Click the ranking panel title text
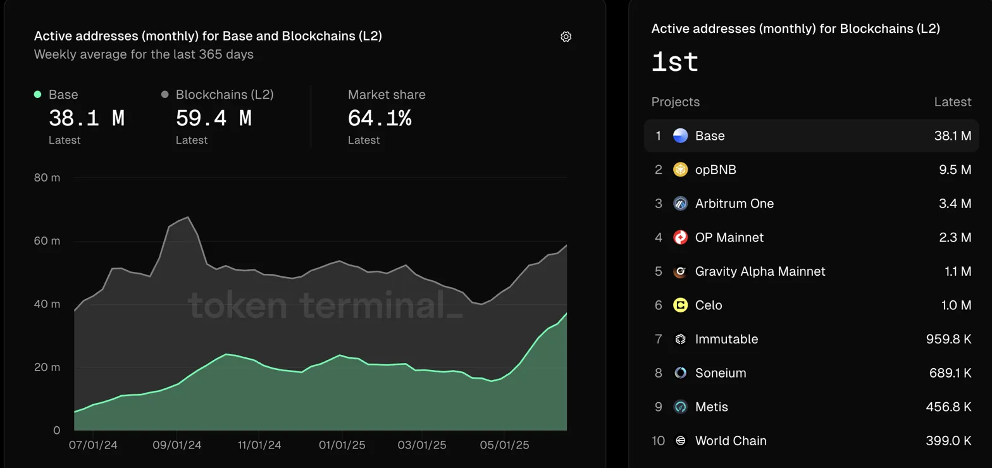 [x=796, y=28]
